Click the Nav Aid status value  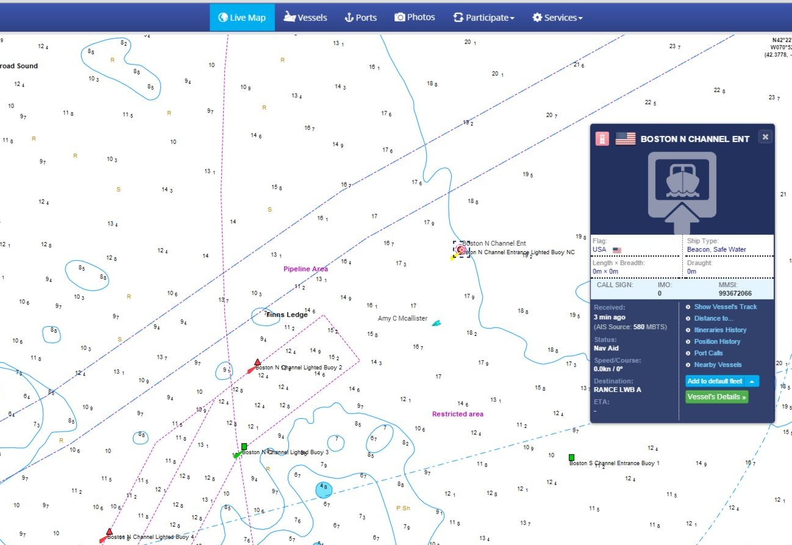point(606,348)
